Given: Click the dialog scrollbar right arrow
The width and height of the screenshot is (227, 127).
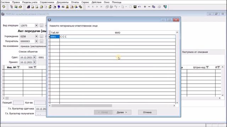Looking at the screenshot, I should tap(174, 106).
